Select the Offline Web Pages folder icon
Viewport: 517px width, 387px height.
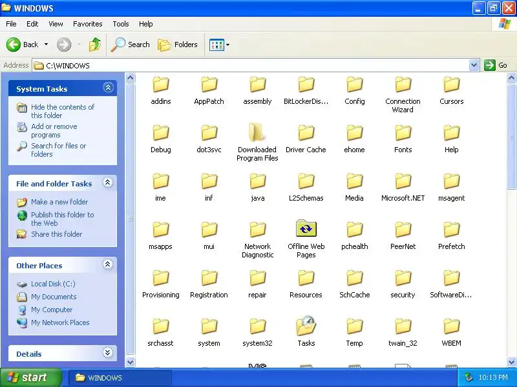point(306,229)
